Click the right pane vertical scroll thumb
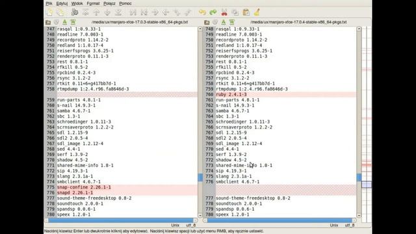This screenshot has width=416, height=234. pyautogui.click(x=359, y=177)
